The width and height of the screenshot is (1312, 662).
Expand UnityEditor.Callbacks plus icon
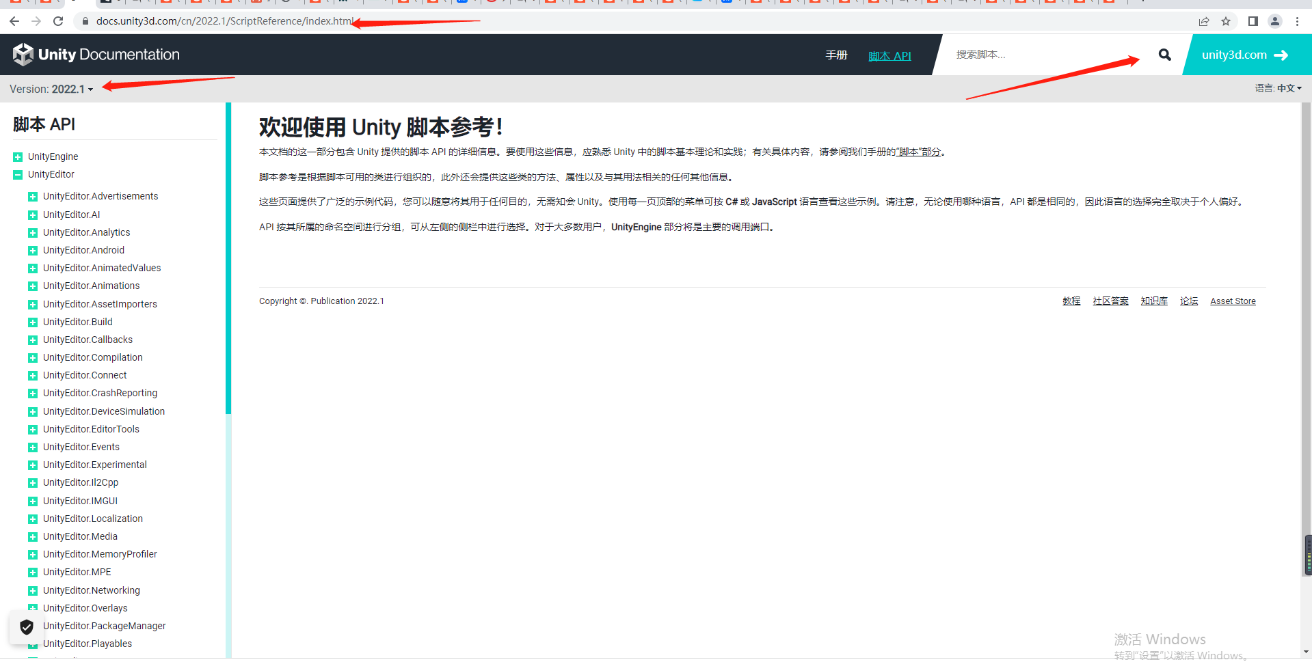[32, 340]
